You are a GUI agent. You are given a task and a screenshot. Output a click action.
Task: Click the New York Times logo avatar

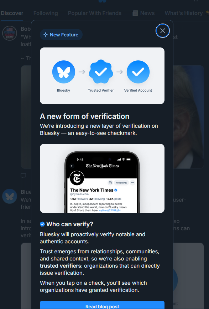pos(77,178)
